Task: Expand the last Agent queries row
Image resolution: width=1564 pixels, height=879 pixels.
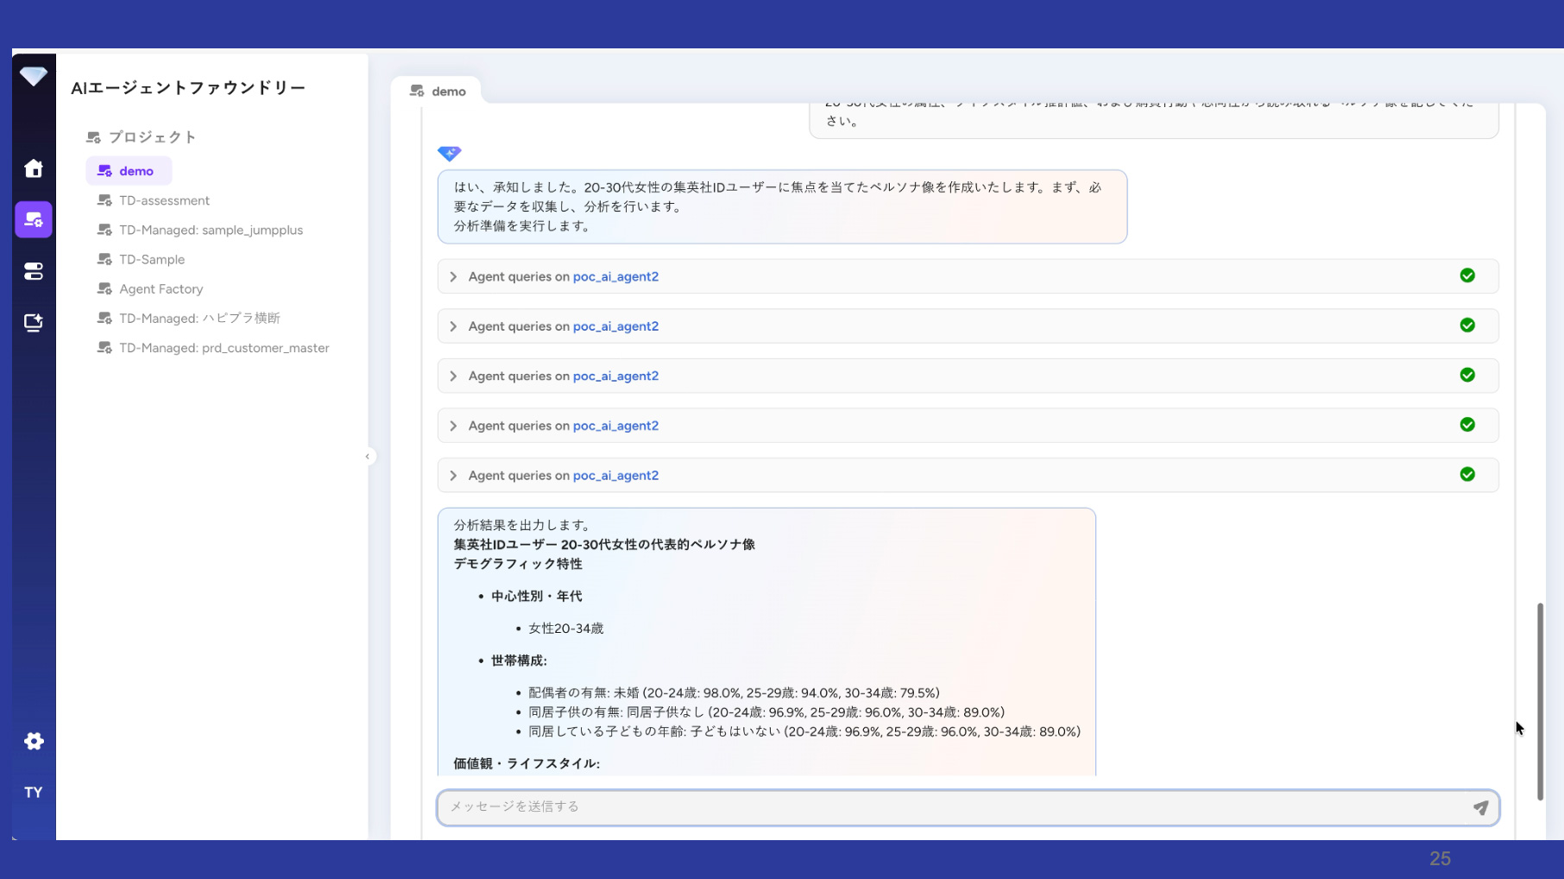Action: (x=453, y=476)
